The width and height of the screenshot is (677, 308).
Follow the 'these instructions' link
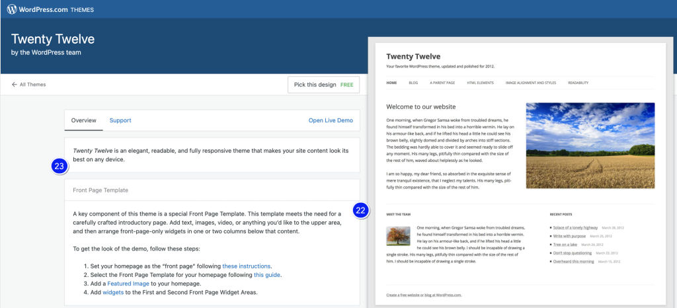coord(245,266)
